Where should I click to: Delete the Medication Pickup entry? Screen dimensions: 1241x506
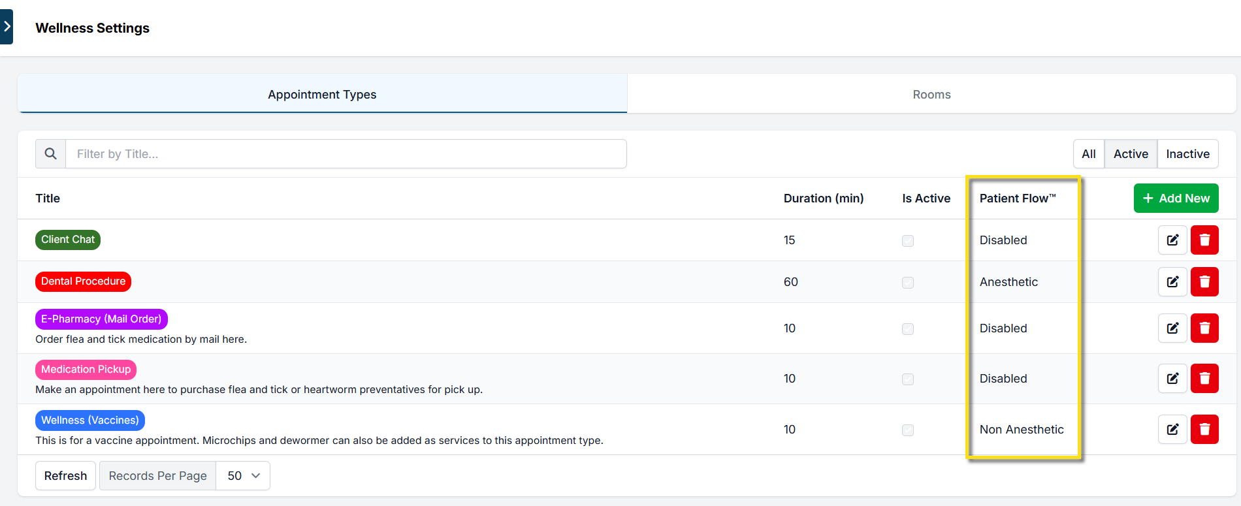[x=1204, y=378]
